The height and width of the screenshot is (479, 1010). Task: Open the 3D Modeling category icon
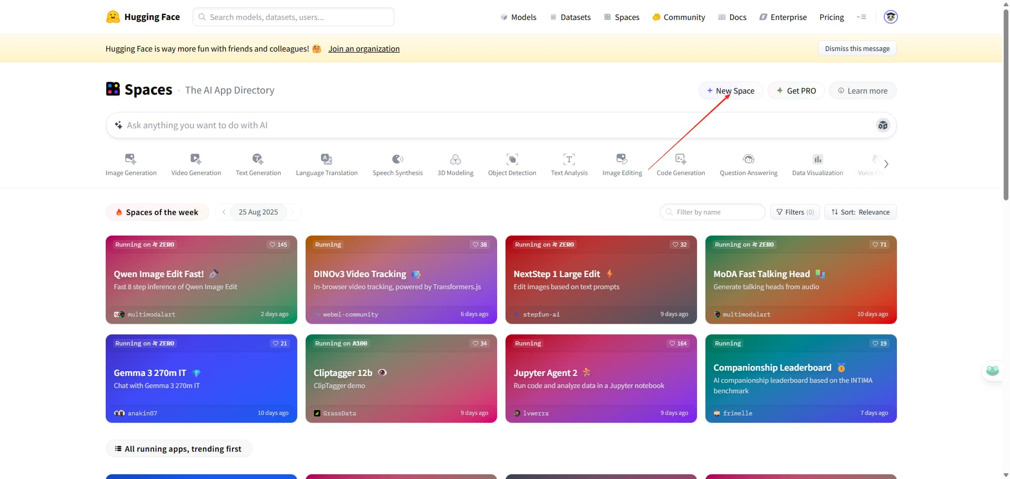tap(455, 159)
